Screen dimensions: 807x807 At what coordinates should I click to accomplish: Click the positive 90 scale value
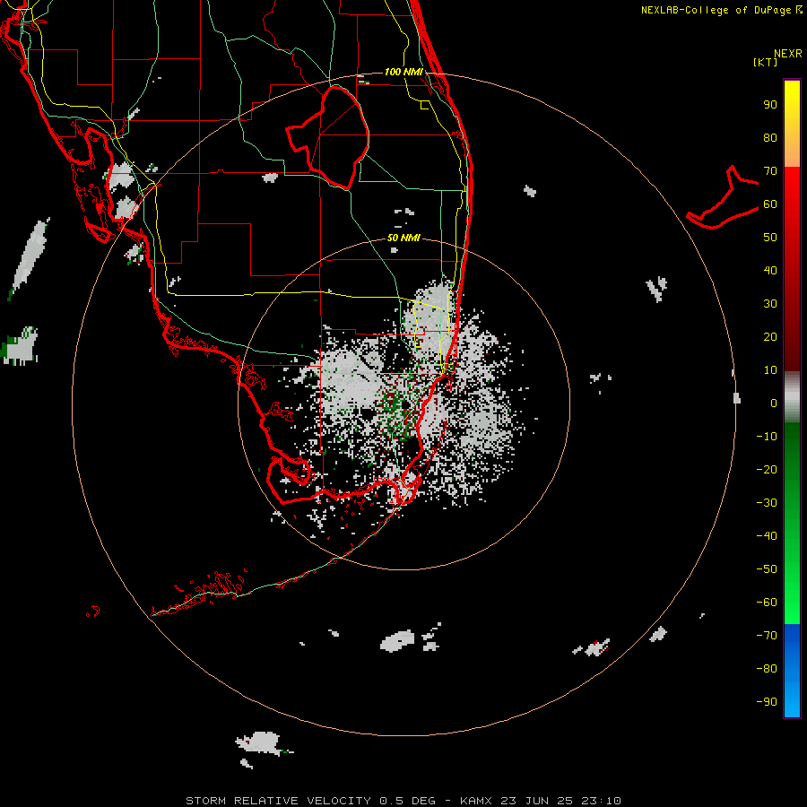[x=770, y=105]
